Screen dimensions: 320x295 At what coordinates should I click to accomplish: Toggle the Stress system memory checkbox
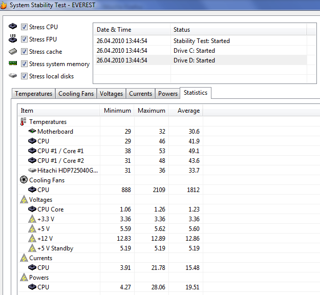(24, 64)
